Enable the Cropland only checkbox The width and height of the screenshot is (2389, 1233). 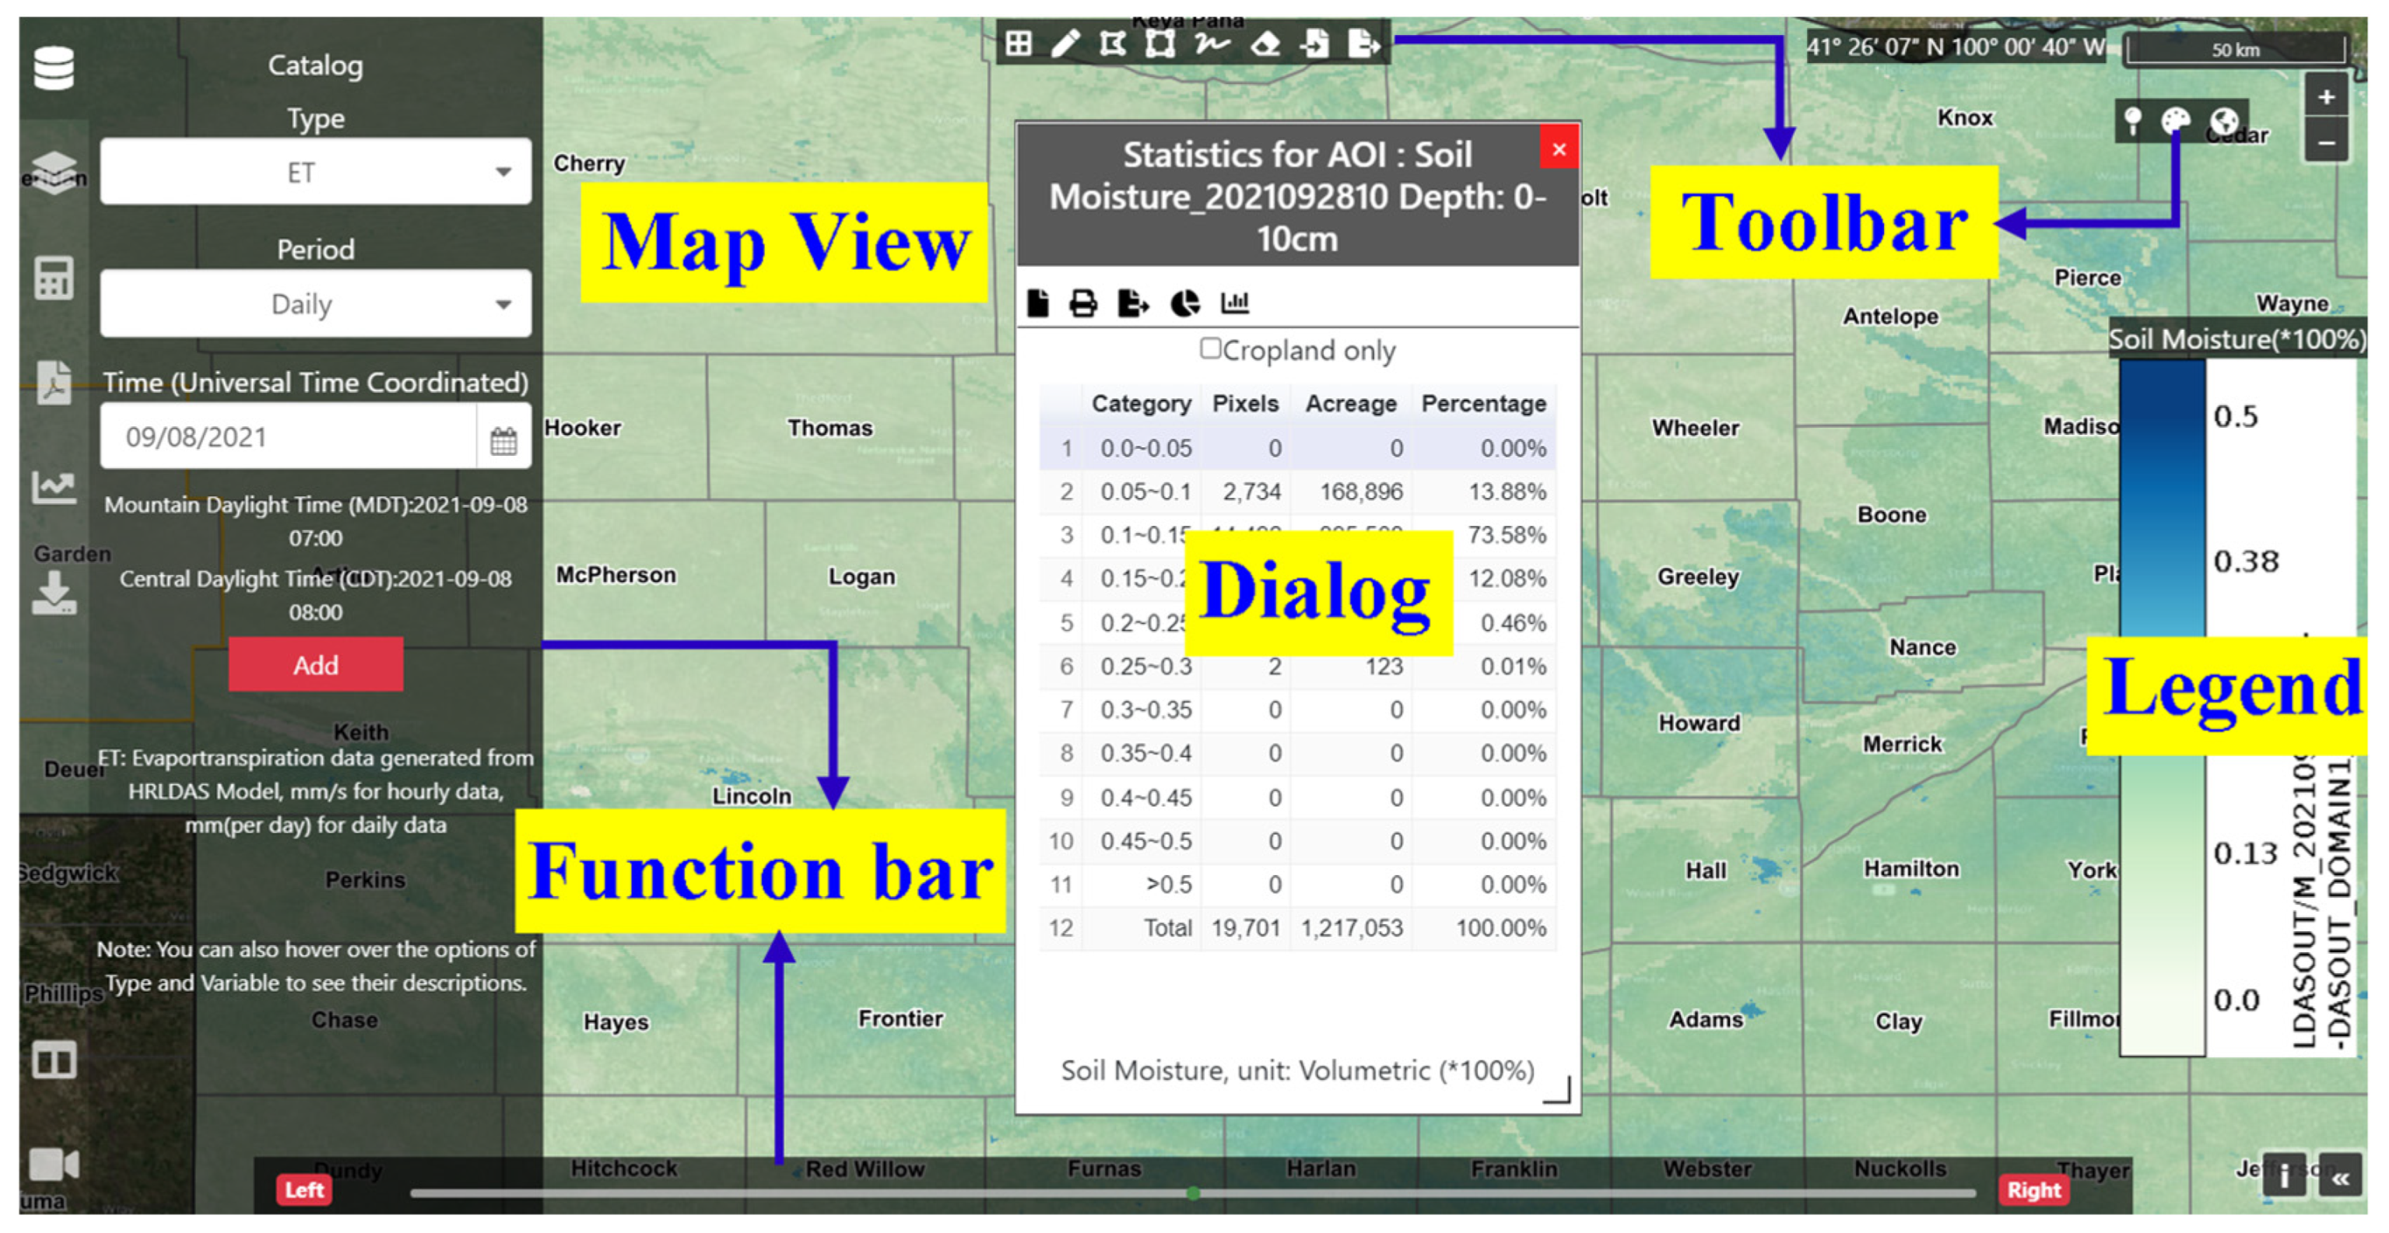click(1210, 349)
